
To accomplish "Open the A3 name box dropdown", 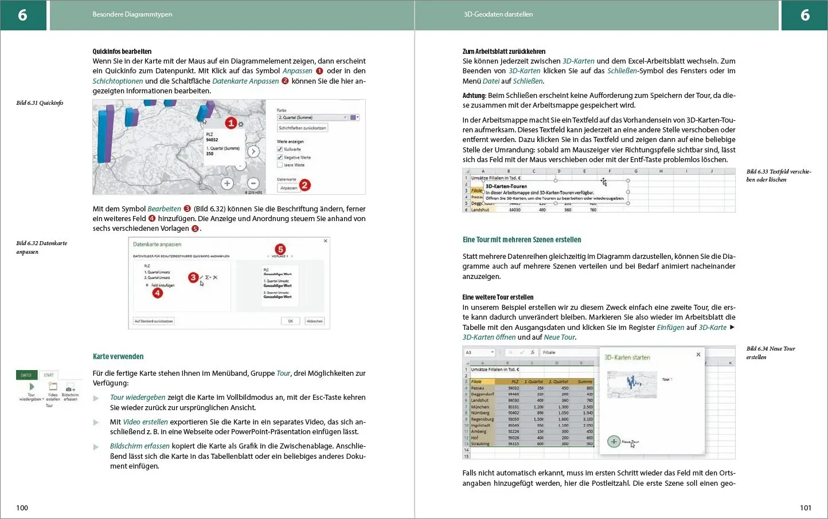I will pos(492,352).
